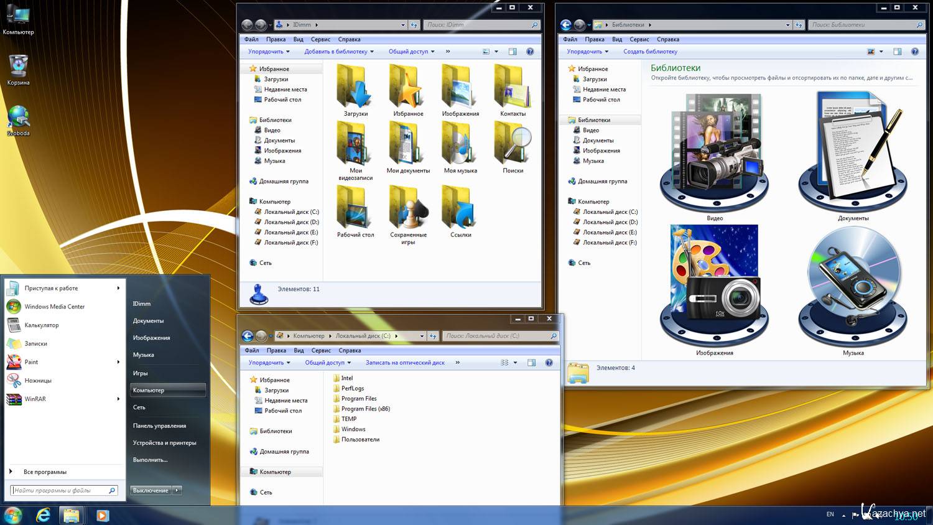Image resolution: width=933 pixels, height=525 pixels.
Task: Open the Загрузки folder icon
Action: coord(355,87)
